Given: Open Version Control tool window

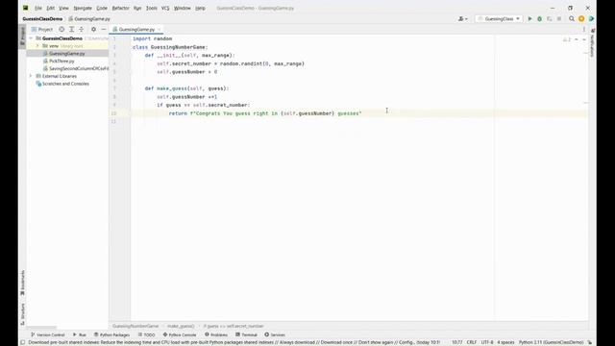Looking at the screenshot, I should (48, 335).
